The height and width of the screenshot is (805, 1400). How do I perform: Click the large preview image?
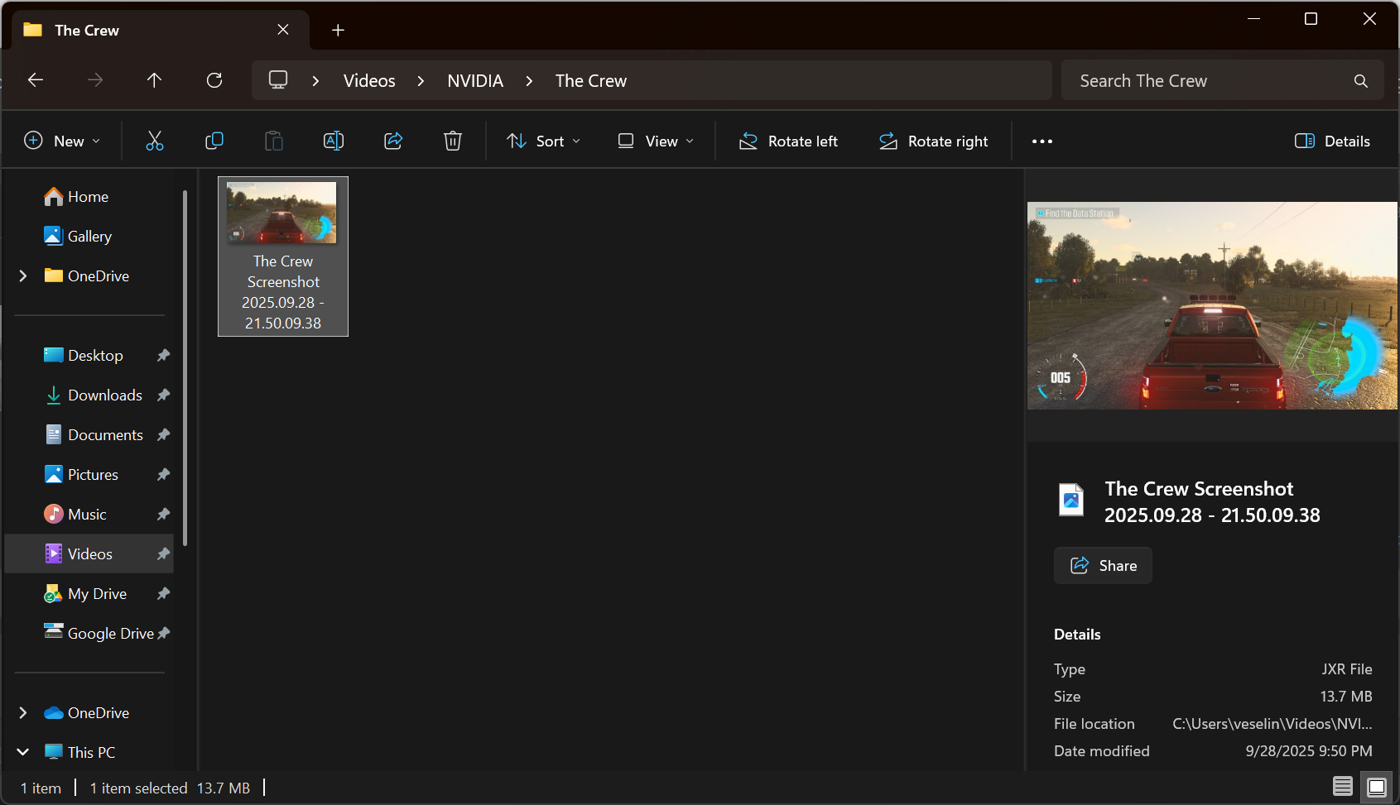click(1212, 305)
